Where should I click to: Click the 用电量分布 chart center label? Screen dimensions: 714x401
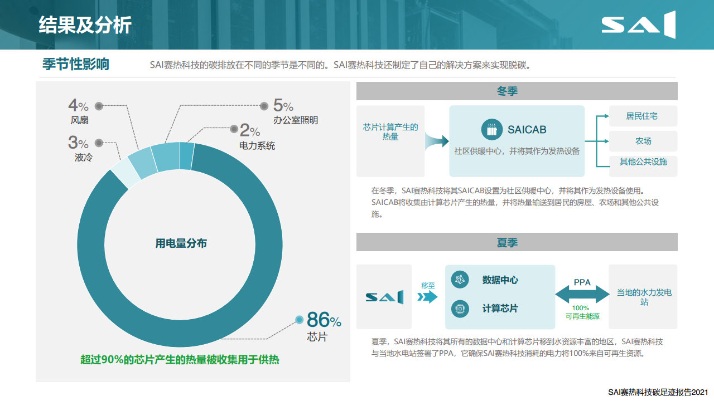[181, 243]
